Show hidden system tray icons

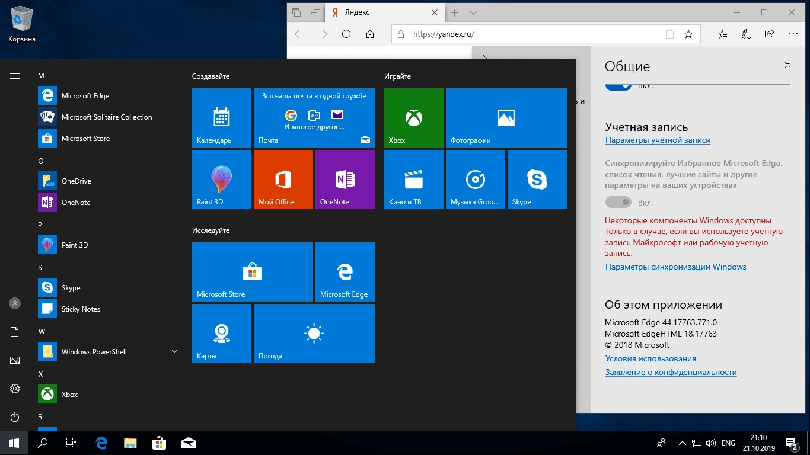682,443
